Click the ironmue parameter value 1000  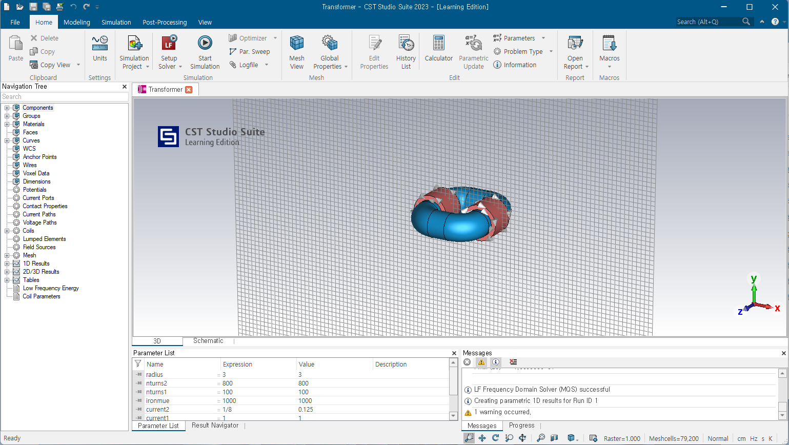pos(305,401)
